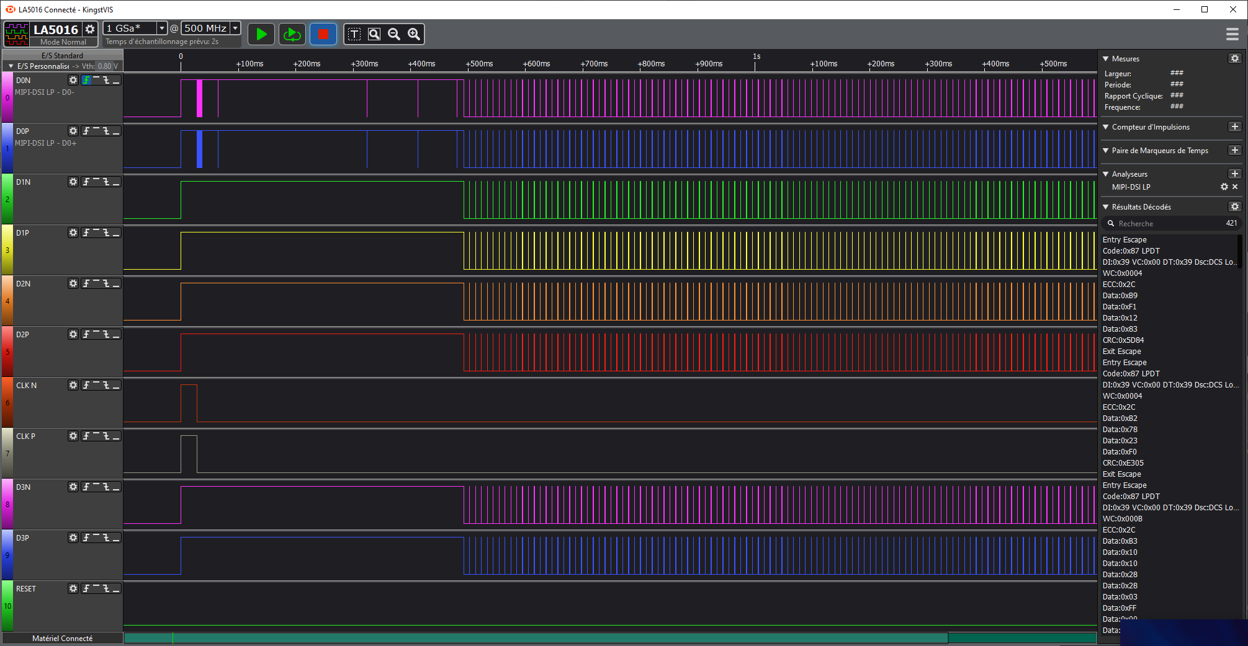Click the Recherche search field
This screenshot has width=1248, height=646.
[x=1167, y=223]
